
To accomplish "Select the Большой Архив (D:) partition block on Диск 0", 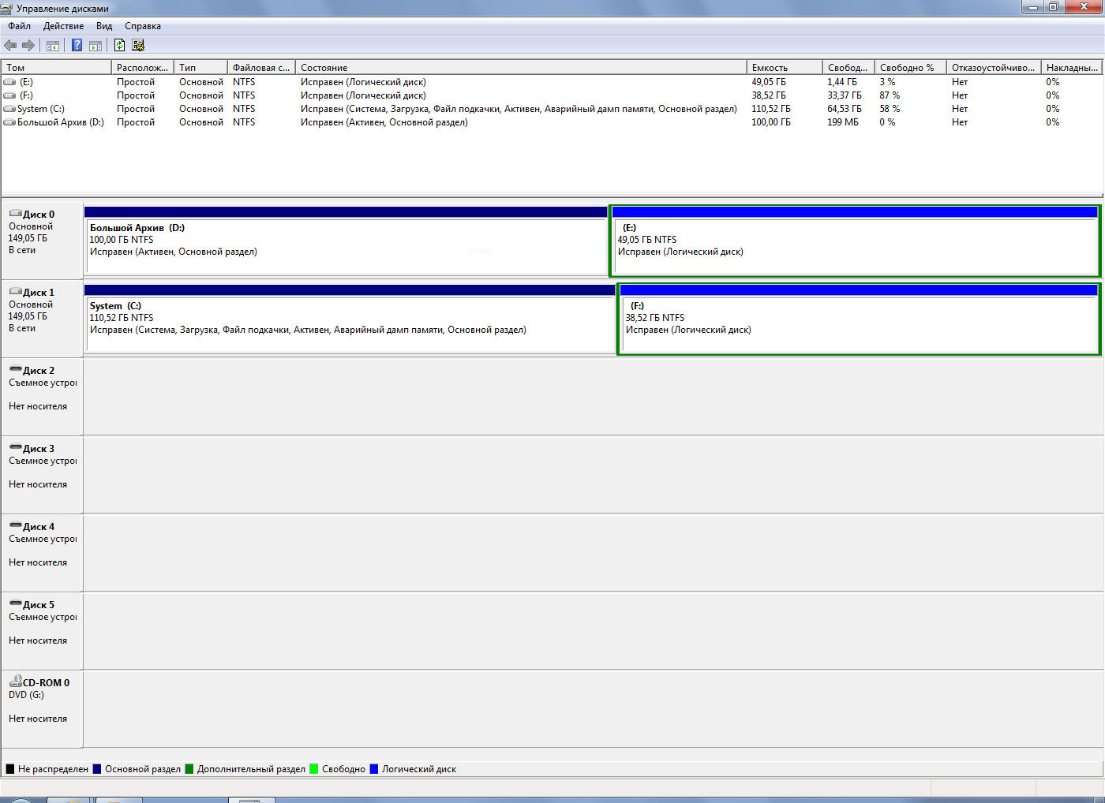I will [346, 241].
